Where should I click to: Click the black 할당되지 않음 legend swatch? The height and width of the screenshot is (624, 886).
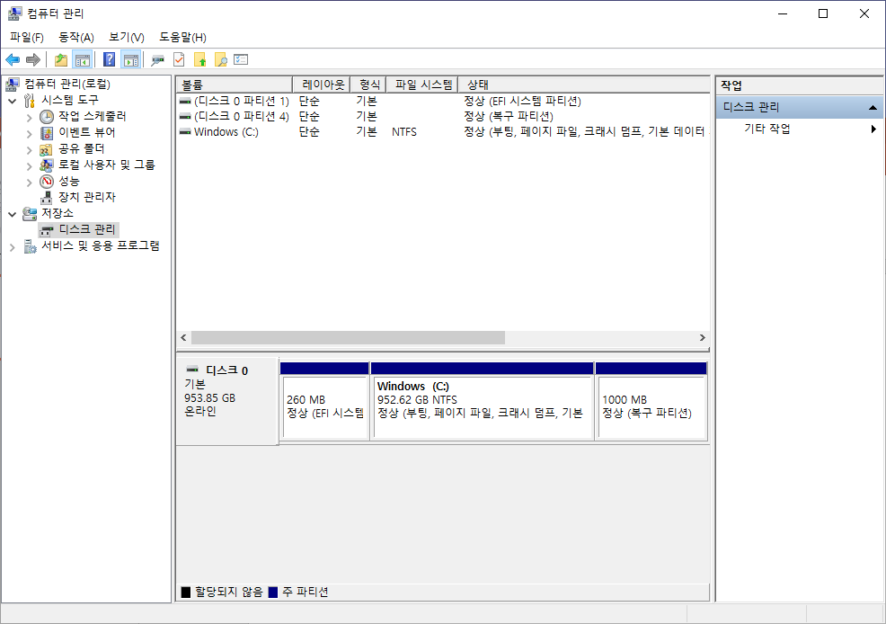(x=185, y=593)
